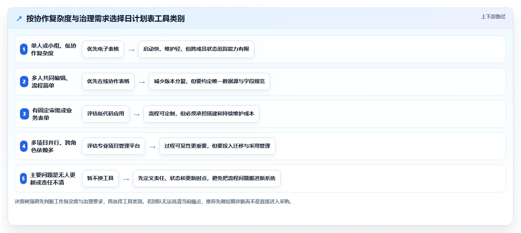This screenshot has height=233, width=521.
Task: Select the 流程可定制 outcome box
Action: [x=201, y=114]
